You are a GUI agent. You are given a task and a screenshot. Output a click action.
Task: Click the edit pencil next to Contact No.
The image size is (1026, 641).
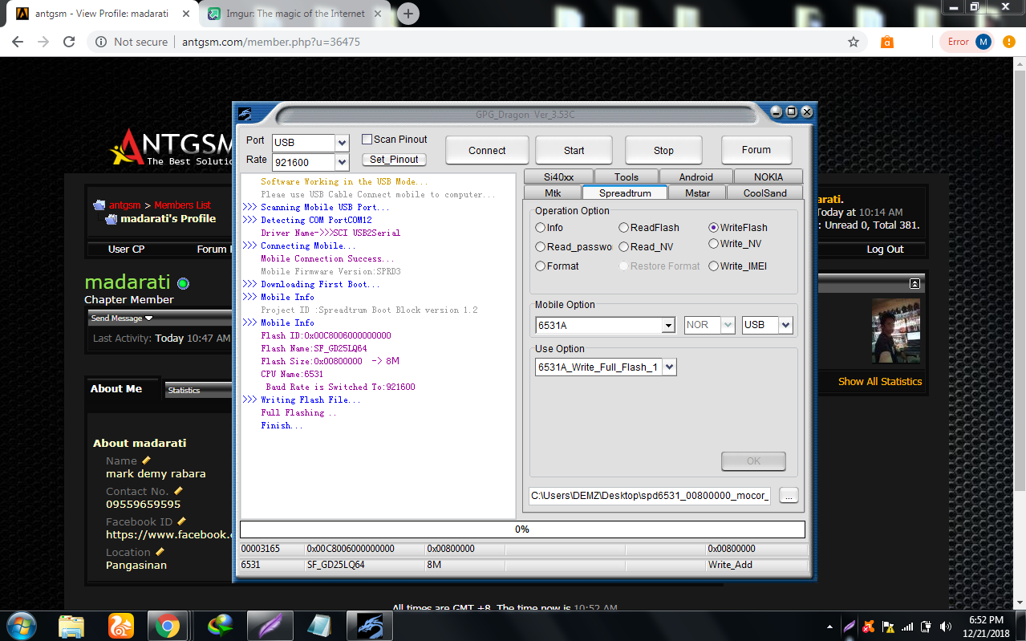(x=178, y=491)
